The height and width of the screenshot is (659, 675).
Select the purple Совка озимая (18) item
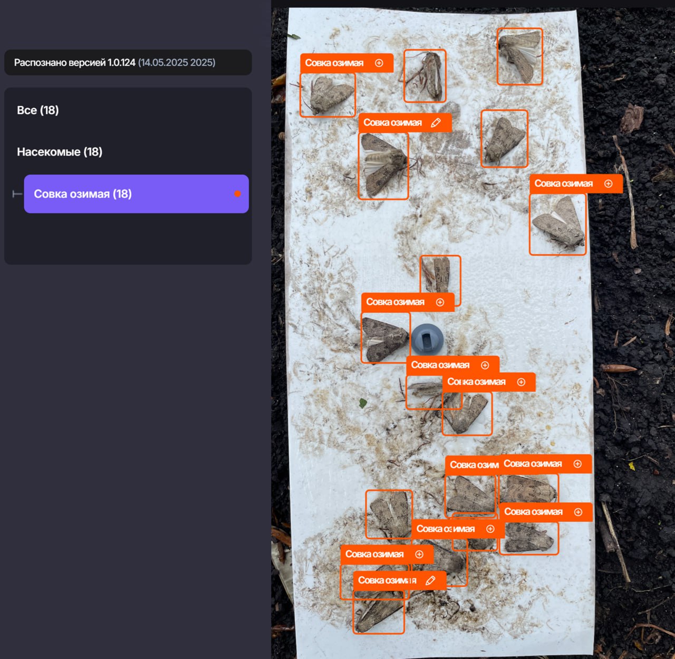coord(136,194)
